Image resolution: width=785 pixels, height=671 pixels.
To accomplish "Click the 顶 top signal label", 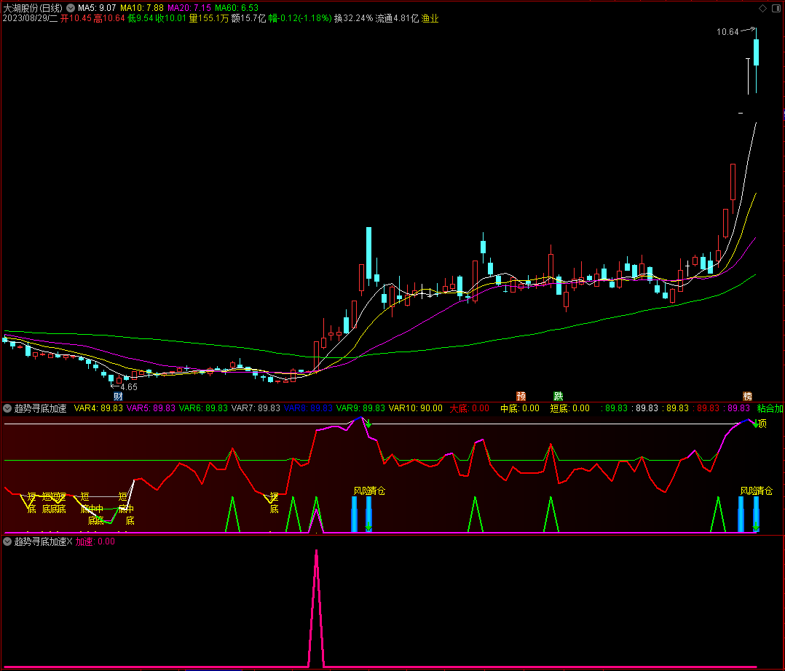I will pyautogui.click(x=762, y=424).
